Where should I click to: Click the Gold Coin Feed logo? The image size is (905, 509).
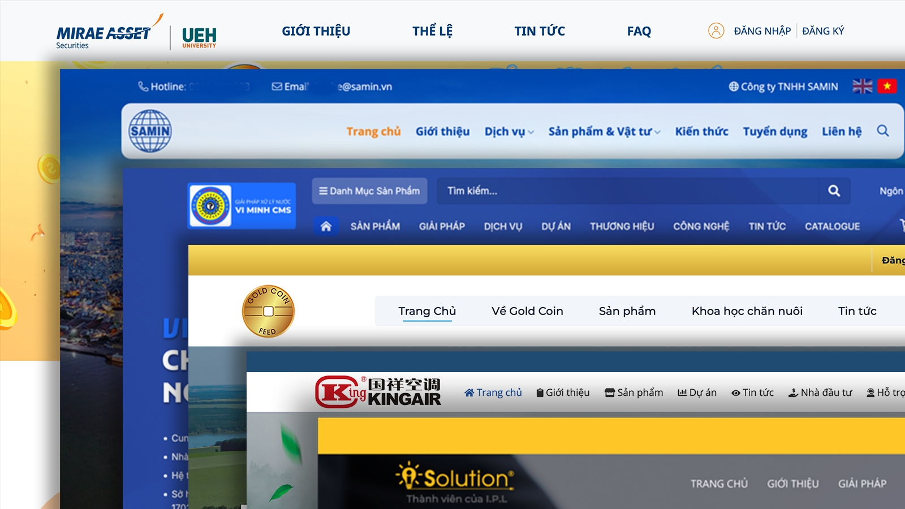coord(268,311)
